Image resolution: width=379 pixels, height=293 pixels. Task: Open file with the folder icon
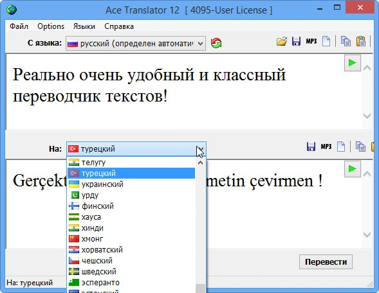point(282,41)
